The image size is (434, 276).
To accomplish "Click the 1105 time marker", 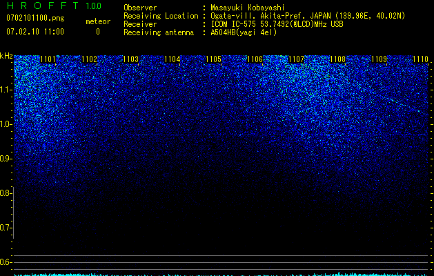I will point(214,59).
